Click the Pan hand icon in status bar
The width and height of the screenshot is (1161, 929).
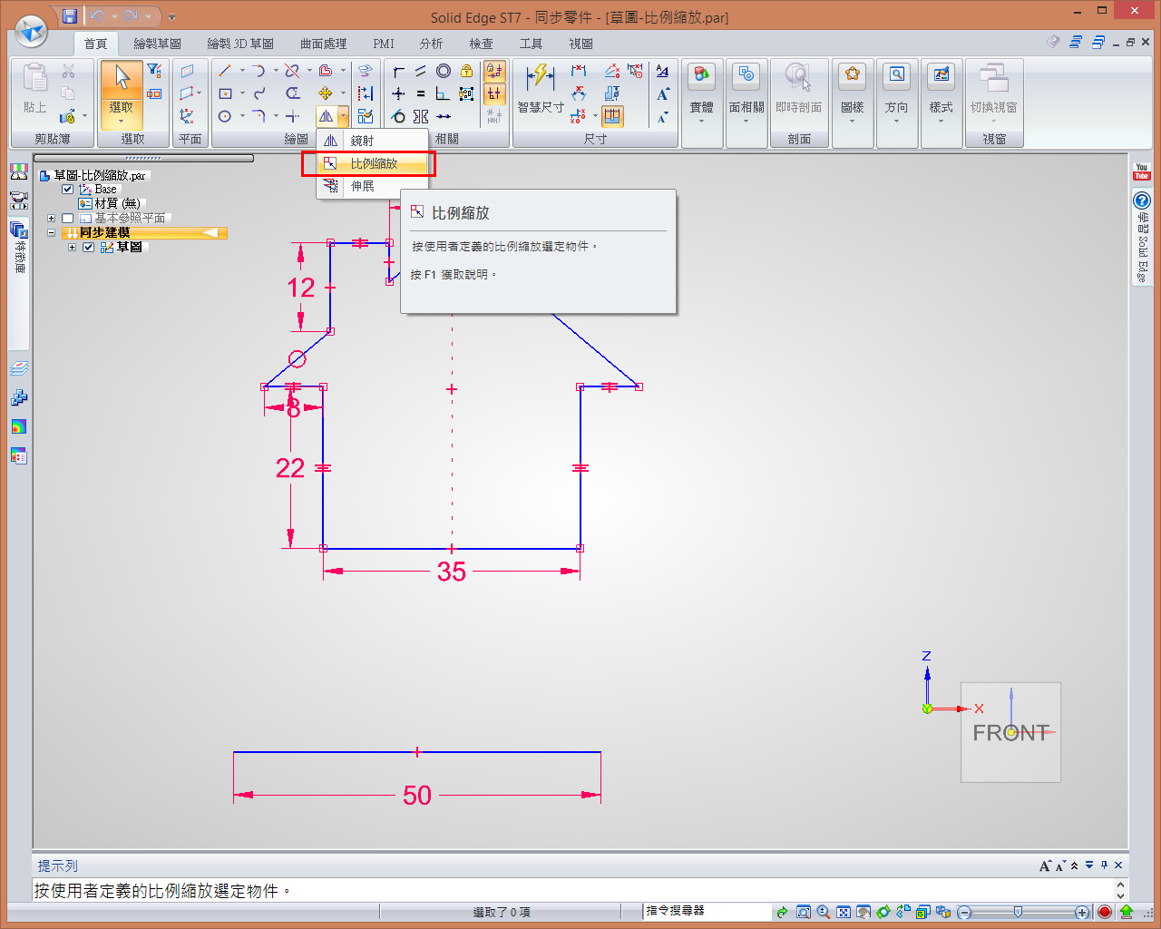[x=863, y=912]
